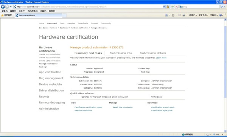The width and height of the screenshot is (227, 137).
Task: Click the magnifier search button
Action: click(222, 7)
